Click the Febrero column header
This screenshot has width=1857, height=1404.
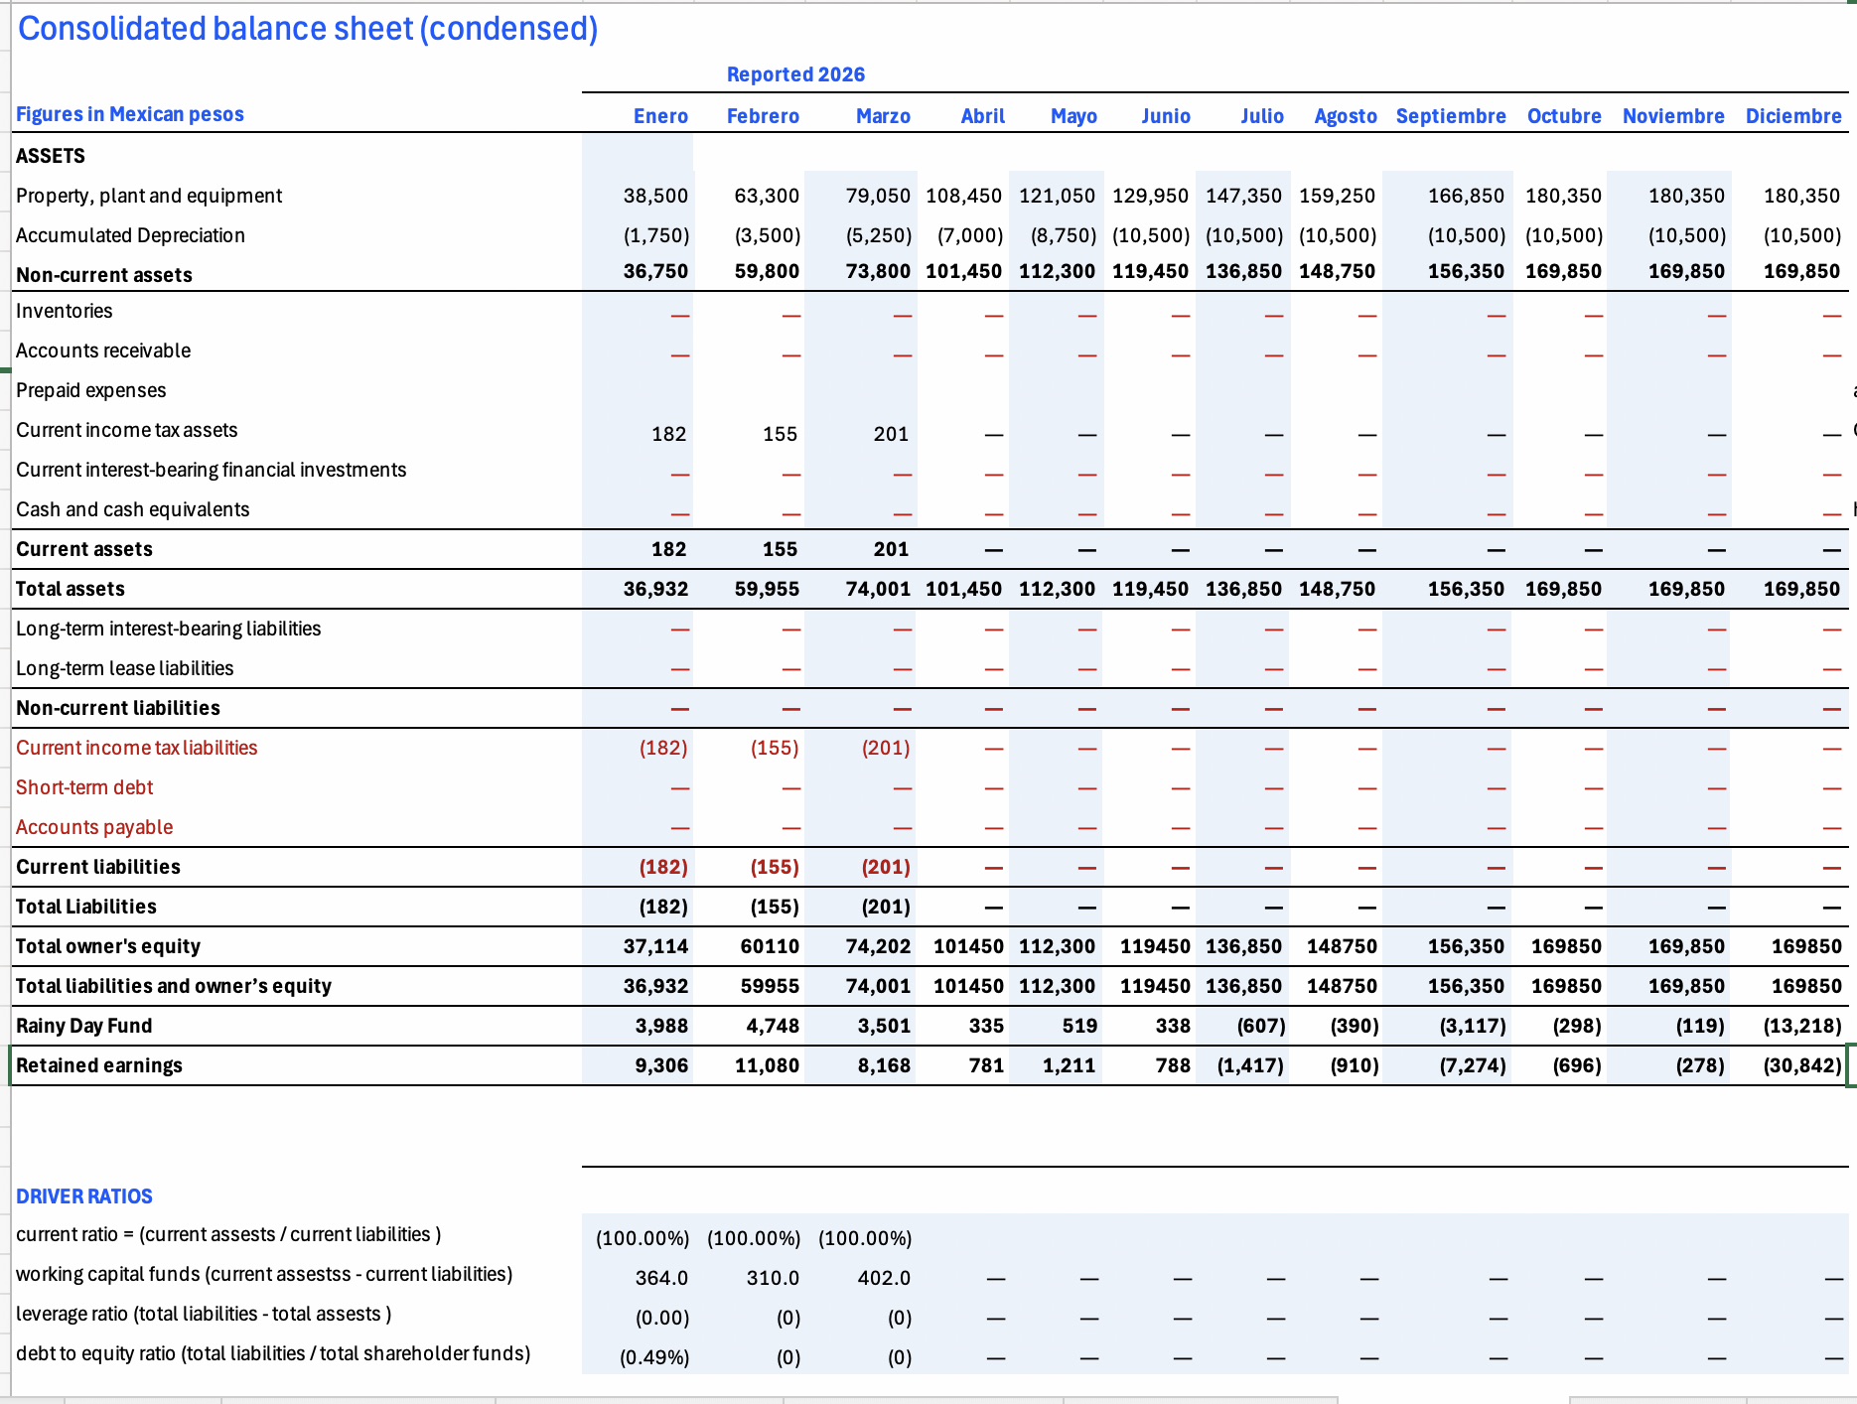pos(763,116)
